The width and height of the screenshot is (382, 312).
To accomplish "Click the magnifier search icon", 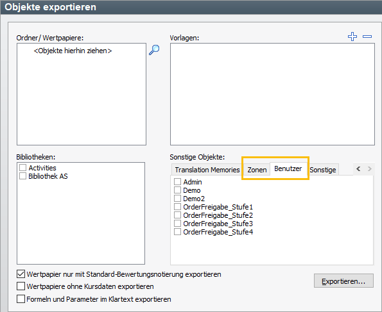I will click(154, 50).
